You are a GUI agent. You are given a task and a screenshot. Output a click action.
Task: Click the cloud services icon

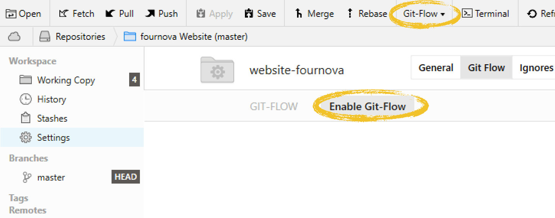click(x=14, y=37)
